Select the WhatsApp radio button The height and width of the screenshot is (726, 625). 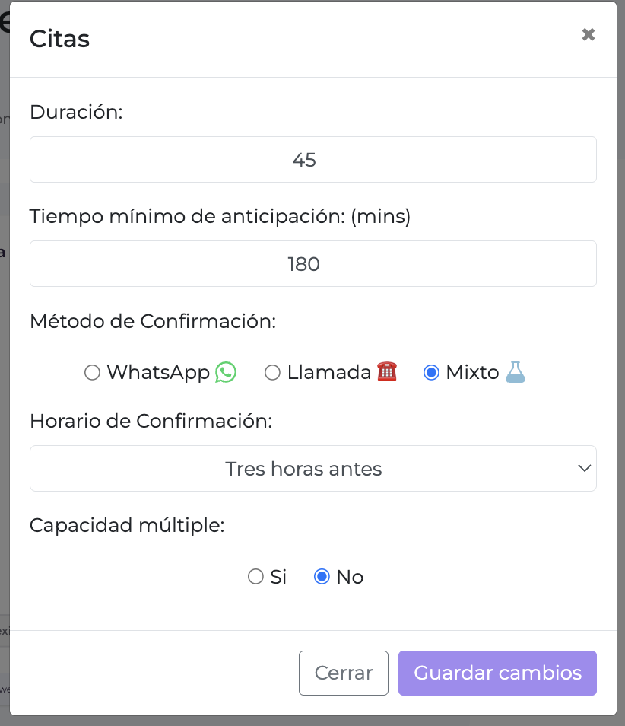92,372
